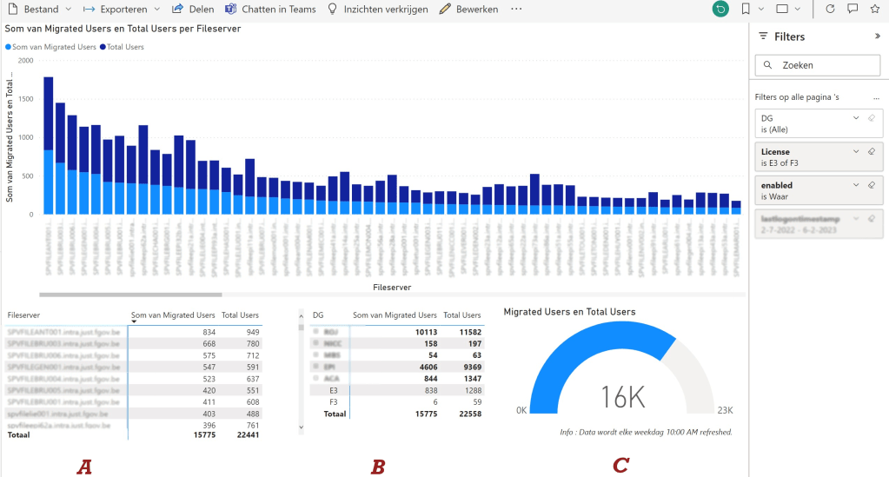Expand the DG filter card
The height and width of the screenshot is (477, 889).
(856, 118)
